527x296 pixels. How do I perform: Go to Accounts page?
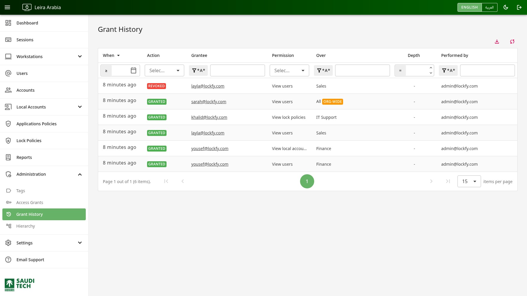[44, 90]
